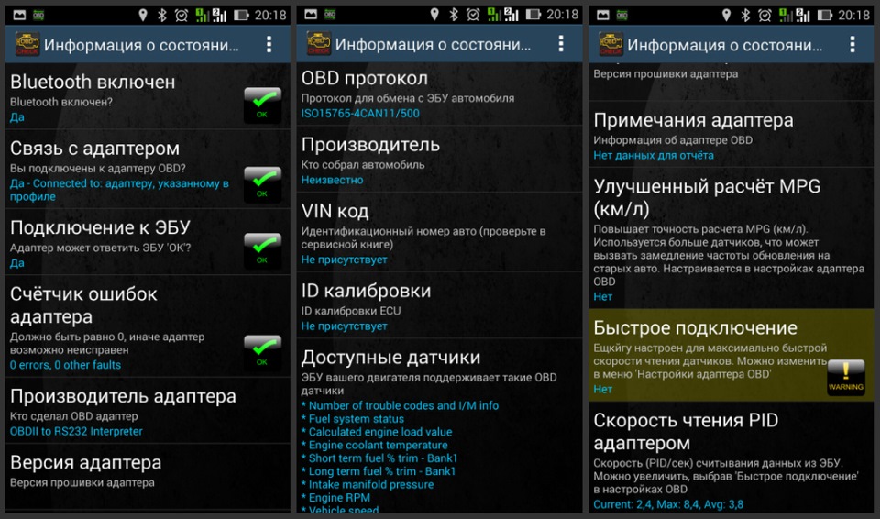Click the title bar text above Bluetooth включен

tap(141, 44)
